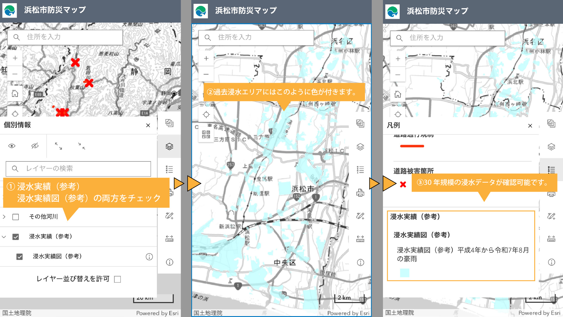The image size is (563, 317).
Task: Open the basemap gallery icon in the left sidebar
Action: click(x=169, y=123)
